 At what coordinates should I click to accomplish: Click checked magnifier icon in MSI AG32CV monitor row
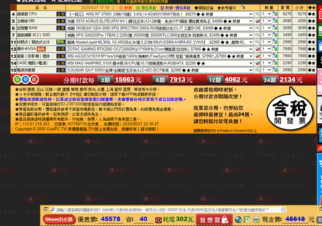(x=257, y=56)
